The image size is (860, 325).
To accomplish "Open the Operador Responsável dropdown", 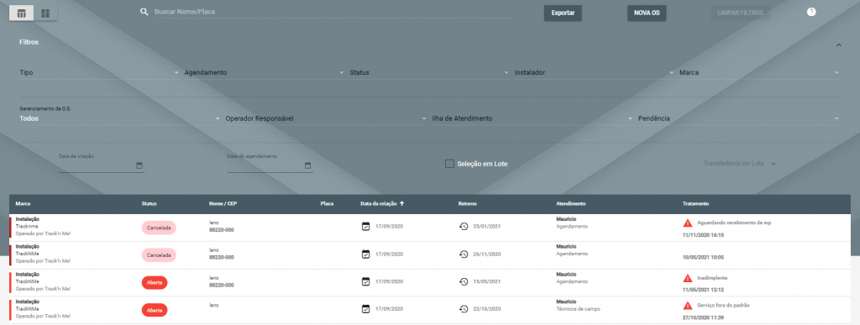I will click(x=327, y=118).
